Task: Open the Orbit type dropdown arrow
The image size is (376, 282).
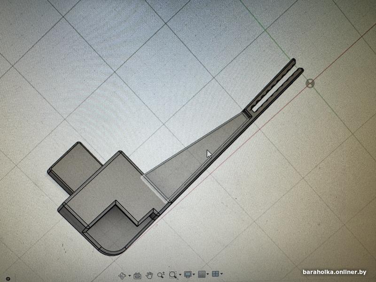Action: pos(130,276)
